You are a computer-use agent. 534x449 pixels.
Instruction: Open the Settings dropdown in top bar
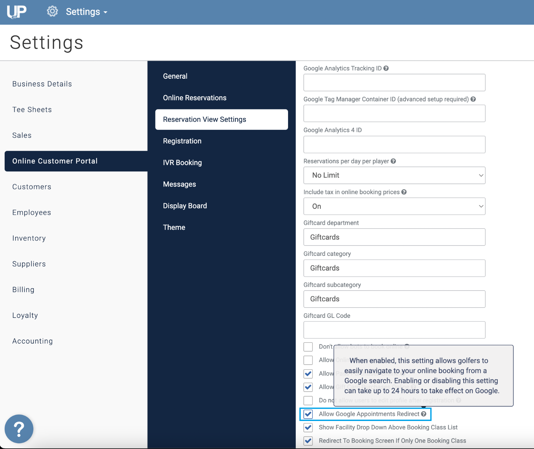pos(87,12)
